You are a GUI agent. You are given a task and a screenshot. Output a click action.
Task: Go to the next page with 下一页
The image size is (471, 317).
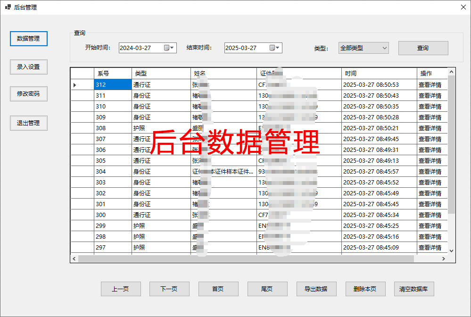pyautogui.click(x=169, y=289)
